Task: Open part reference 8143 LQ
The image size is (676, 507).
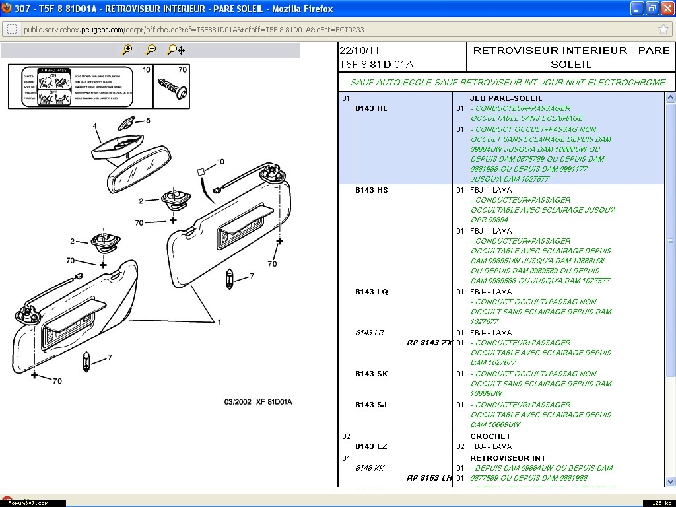Action: coord(372,292)
